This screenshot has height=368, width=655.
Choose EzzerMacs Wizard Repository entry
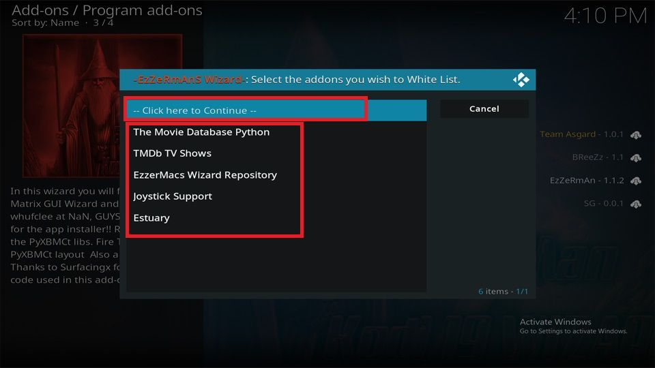(276, 175)
